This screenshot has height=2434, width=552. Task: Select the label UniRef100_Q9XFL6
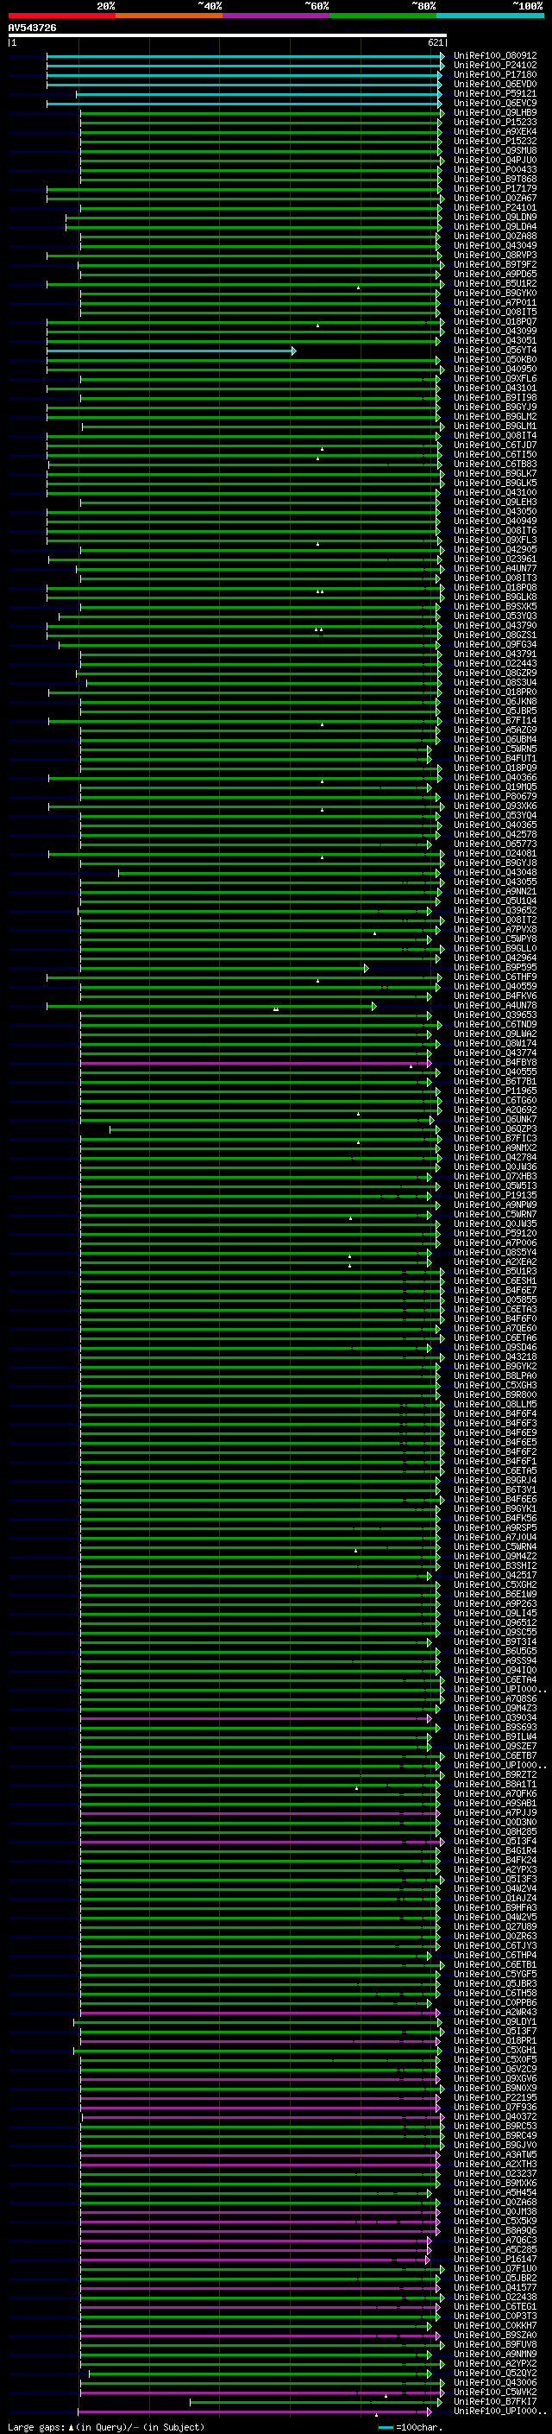[x=495, y=379]
